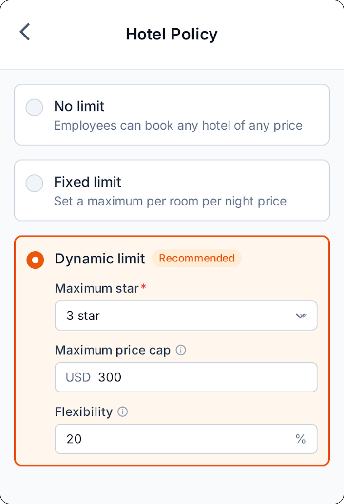
Task: Click the Fixed limit option label text
Action: [87, 182]
